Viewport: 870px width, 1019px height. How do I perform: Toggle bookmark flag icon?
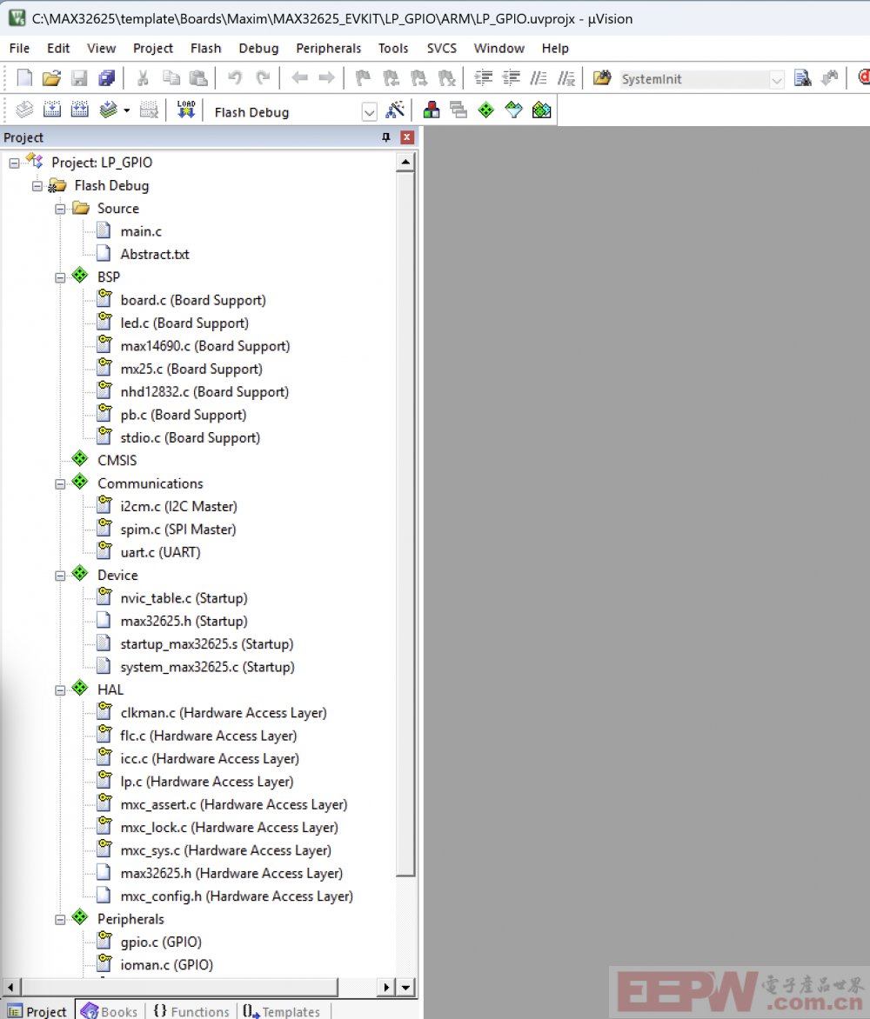tap(363, 78)
